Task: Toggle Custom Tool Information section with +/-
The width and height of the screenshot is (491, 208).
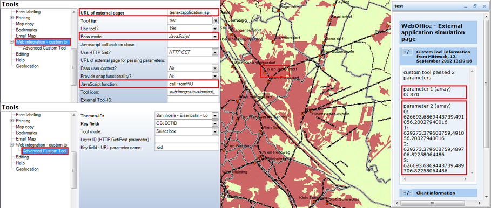Action: pos(407,52)
